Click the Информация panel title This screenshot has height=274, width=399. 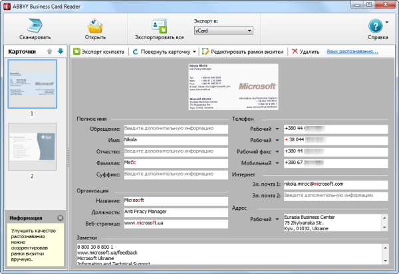26,218
